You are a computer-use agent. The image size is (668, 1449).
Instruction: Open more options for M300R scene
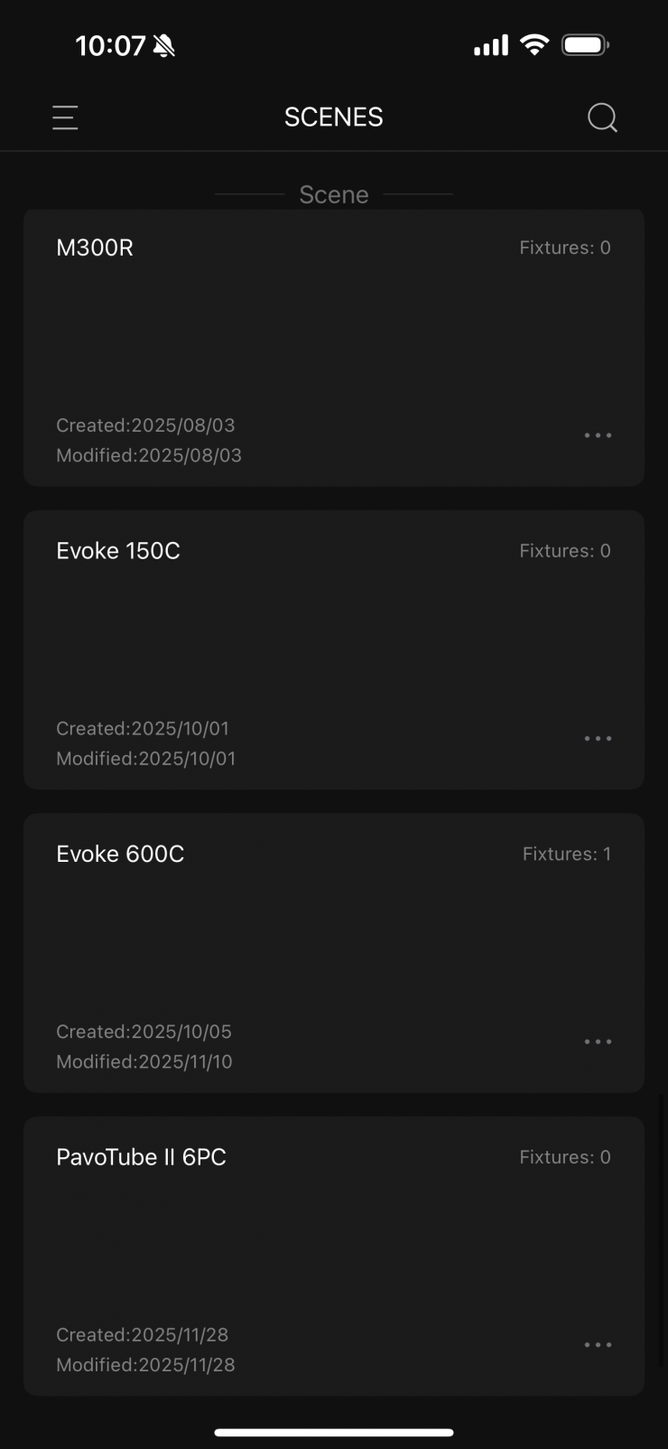[x=598, y=435]
